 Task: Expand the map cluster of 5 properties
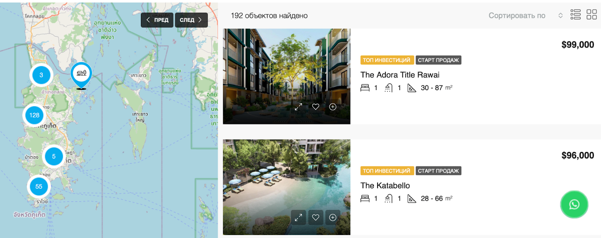[x=54, y=156]
